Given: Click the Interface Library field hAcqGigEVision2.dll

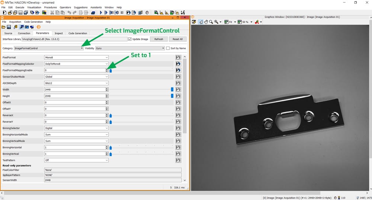Looking at the screenshot, I should [74, 39].
